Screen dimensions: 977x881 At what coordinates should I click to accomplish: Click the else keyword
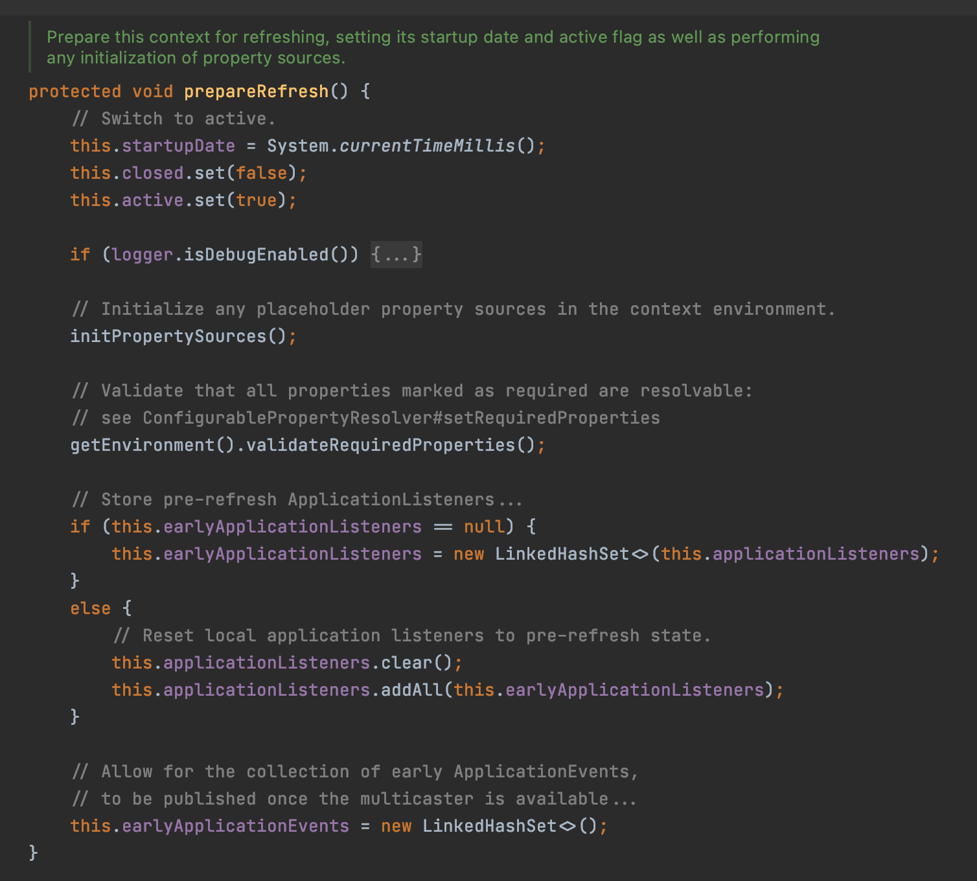[x=91, y=608]
